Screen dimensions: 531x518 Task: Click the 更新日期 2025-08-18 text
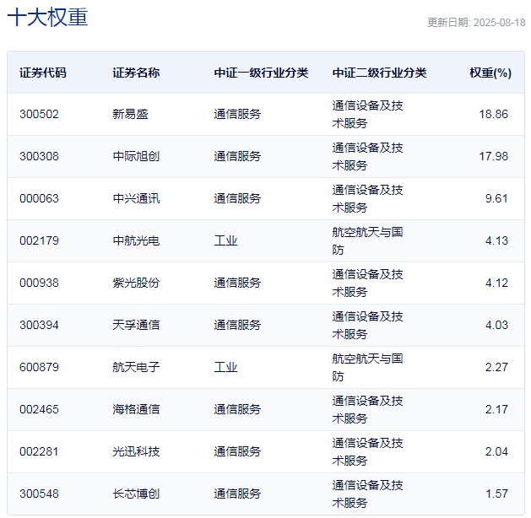click(x=475, y=23)
